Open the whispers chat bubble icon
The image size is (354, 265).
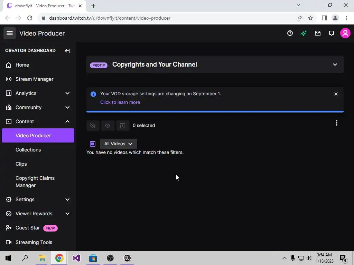[332, 33]
